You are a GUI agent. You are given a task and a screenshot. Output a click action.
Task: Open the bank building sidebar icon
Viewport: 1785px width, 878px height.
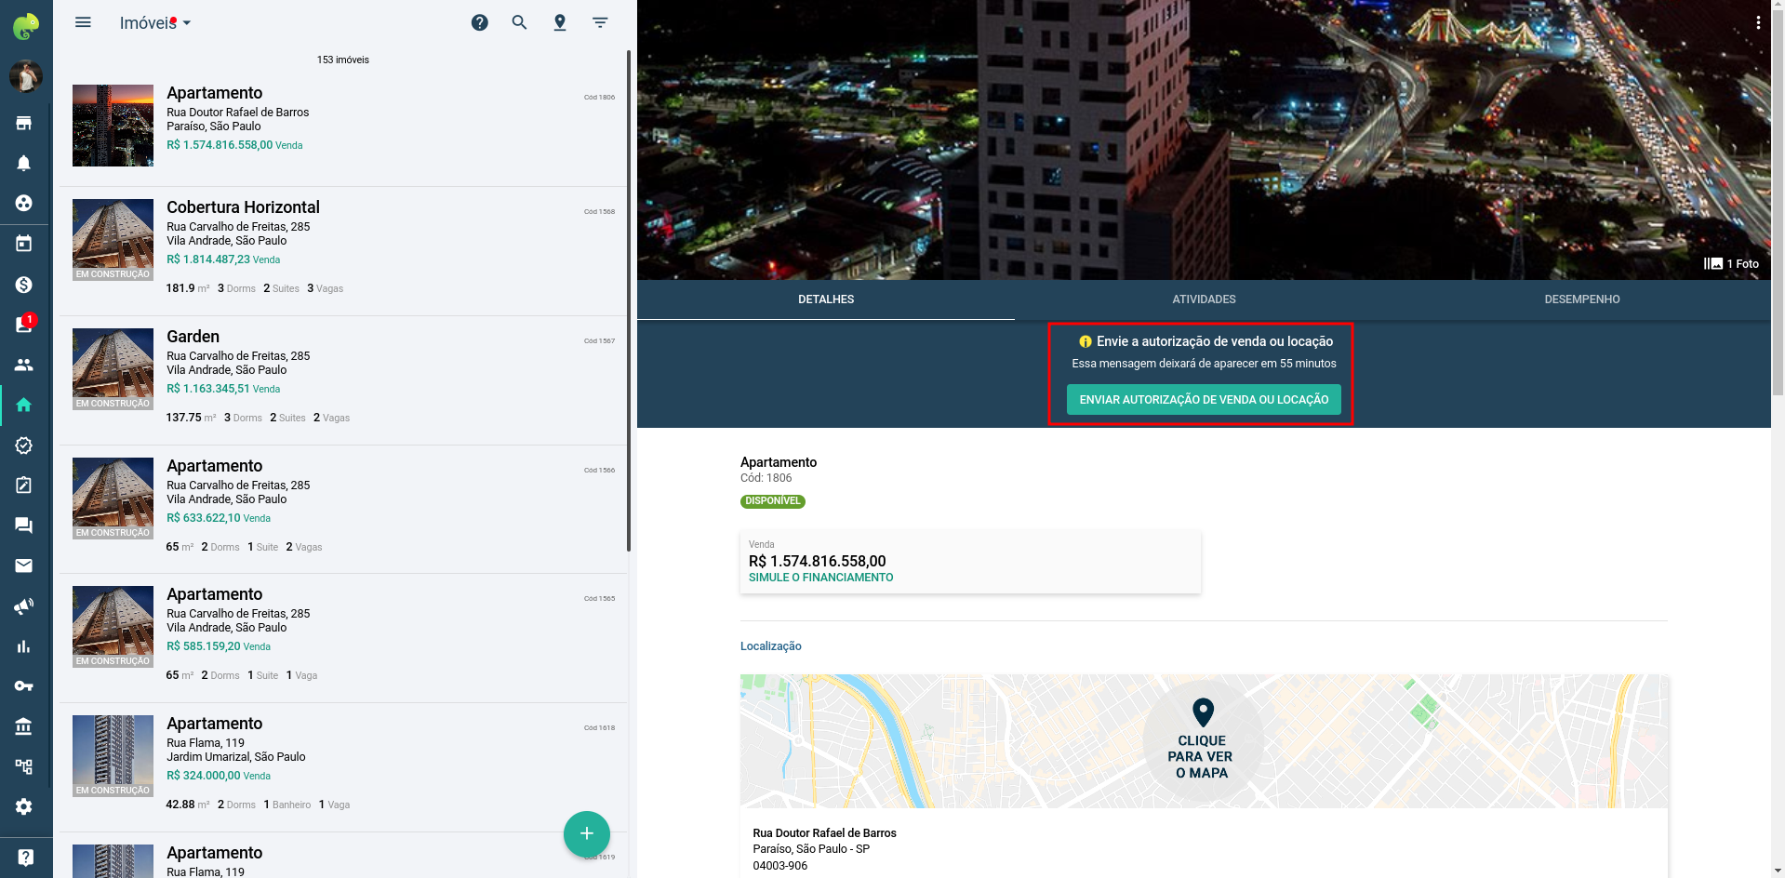point(24,726)
